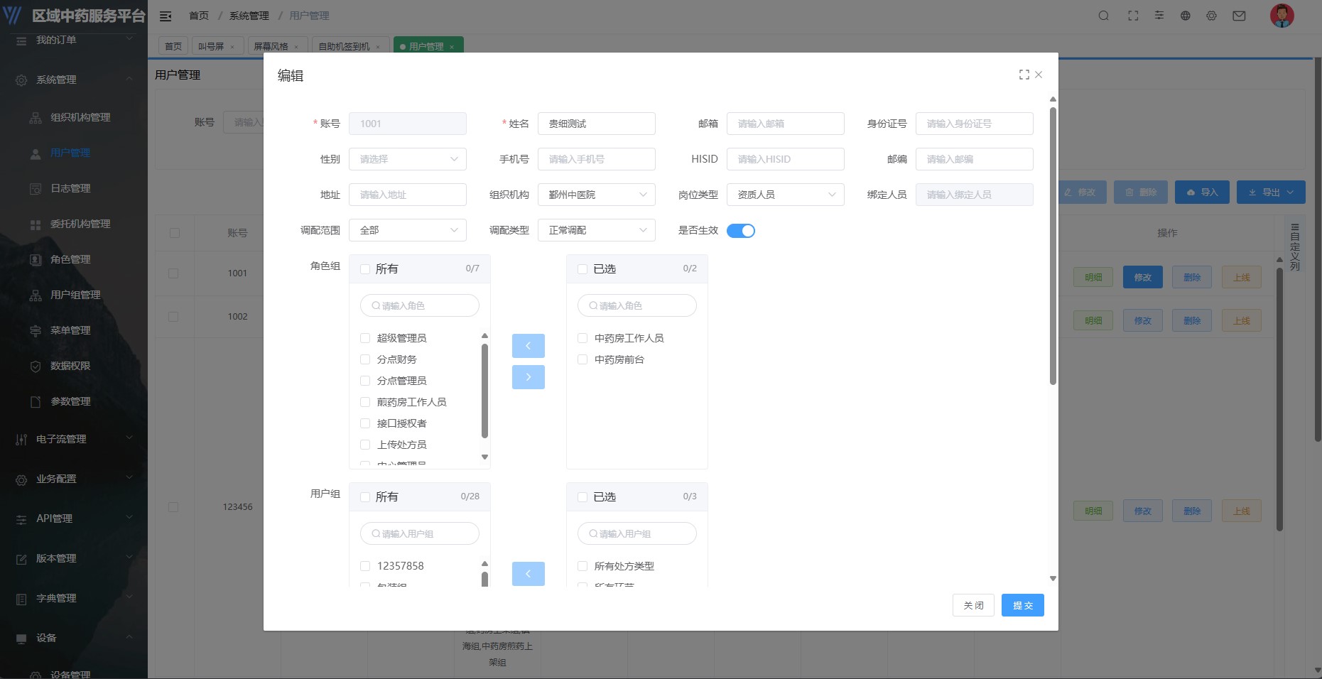Check the 中药房工作人员 selected role checkbox
Viewport: 1322px width, 679px height.
[582, 338]
